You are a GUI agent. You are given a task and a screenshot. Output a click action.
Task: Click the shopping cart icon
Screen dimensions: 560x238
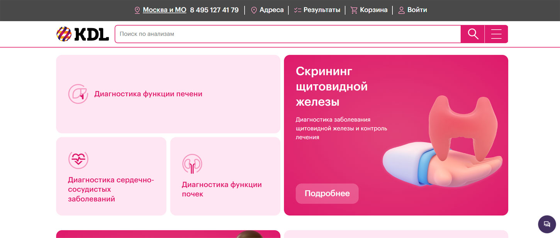tap(354, 10)
